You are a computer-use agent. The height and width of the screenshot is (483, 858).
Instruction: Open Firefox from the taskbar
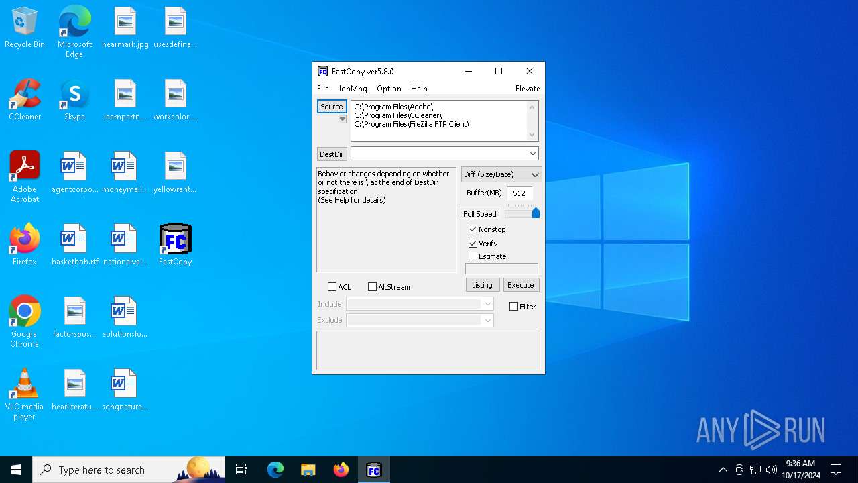341,470
